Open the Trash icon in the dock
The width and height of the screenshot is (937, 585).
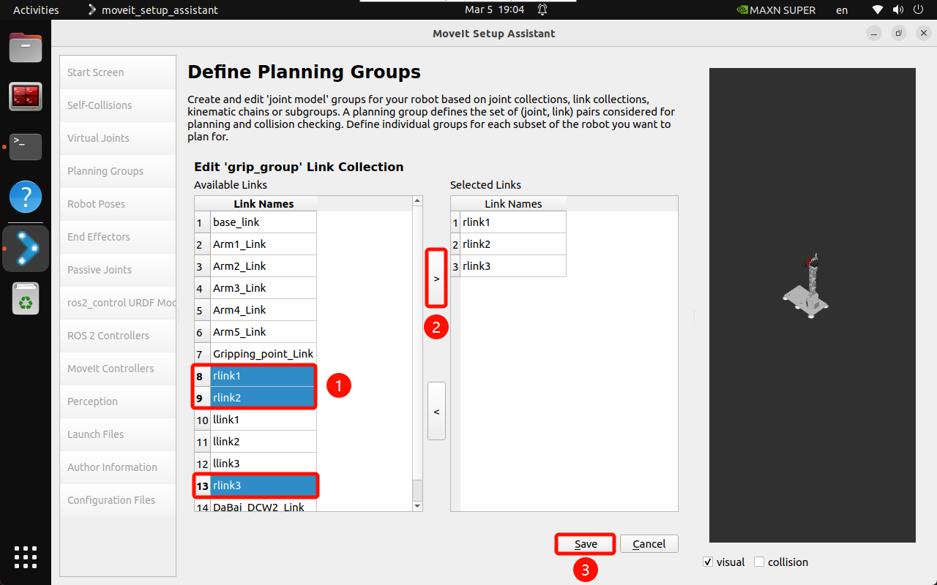[x=26, y=299]
